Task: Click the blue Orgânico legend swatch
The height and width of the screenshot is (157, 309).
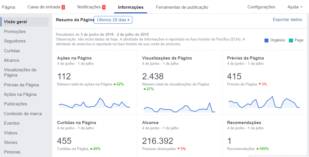Action: click(266, 40)
